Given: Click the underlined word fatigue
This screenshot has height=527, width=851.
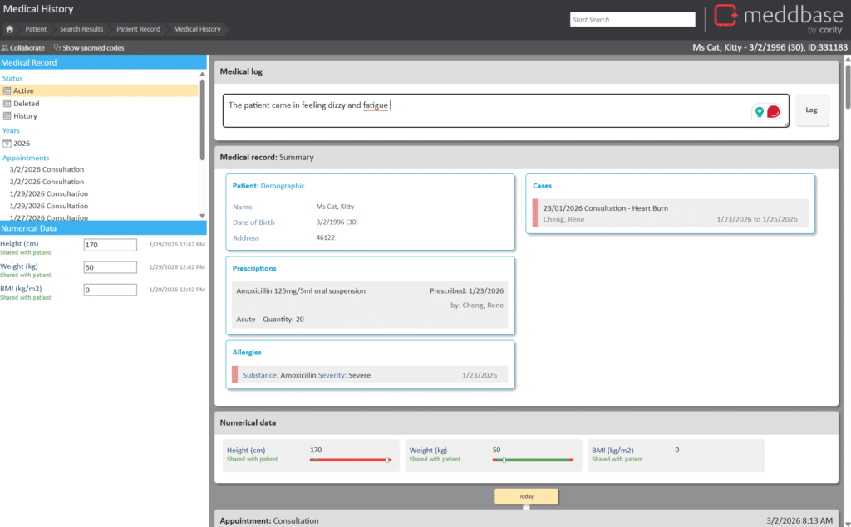Looking at the screenshot, I should (376, 105).
